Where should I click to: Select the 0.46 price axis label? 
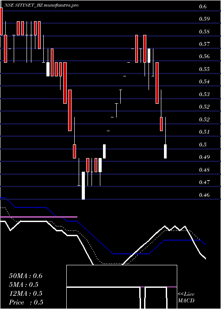(x=204, y=195)
